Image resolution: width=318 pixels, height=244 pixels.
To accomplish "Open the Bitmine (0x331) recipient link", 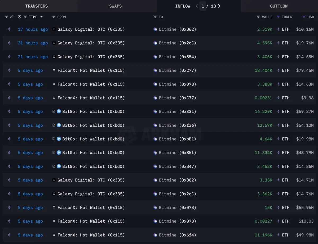I will coord(178,111).
